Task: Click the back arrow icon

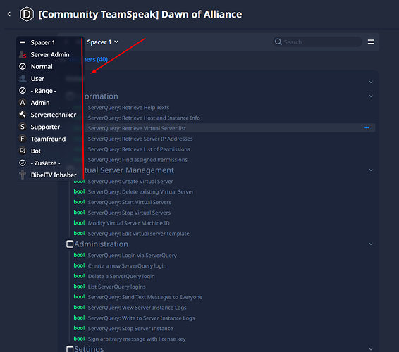Action: pos(9,14)
